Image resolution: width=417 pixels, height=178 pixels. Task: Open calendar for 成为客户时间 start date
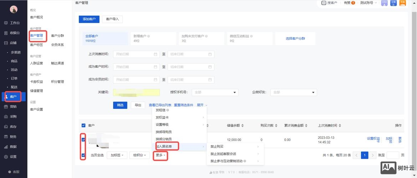tap(155, 67)
